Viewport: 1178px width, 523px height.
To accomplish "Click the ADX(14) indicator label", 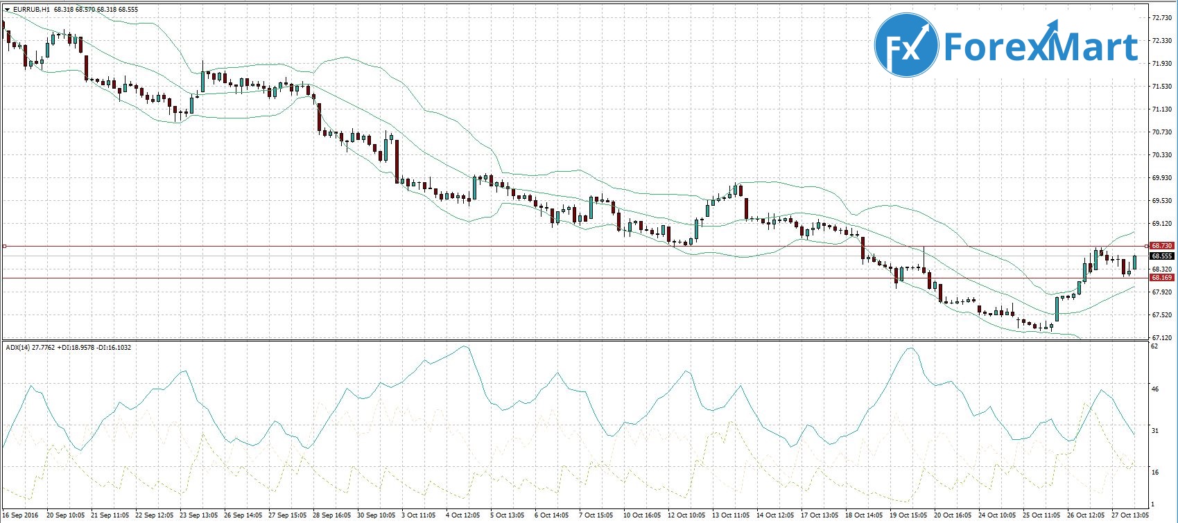I will pos(18,347).
